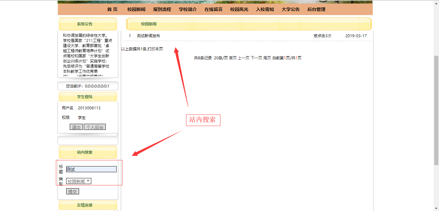This screenshot has height=211, width=439.
Task: Click the username 2013006113
Action: pos(89,108)
